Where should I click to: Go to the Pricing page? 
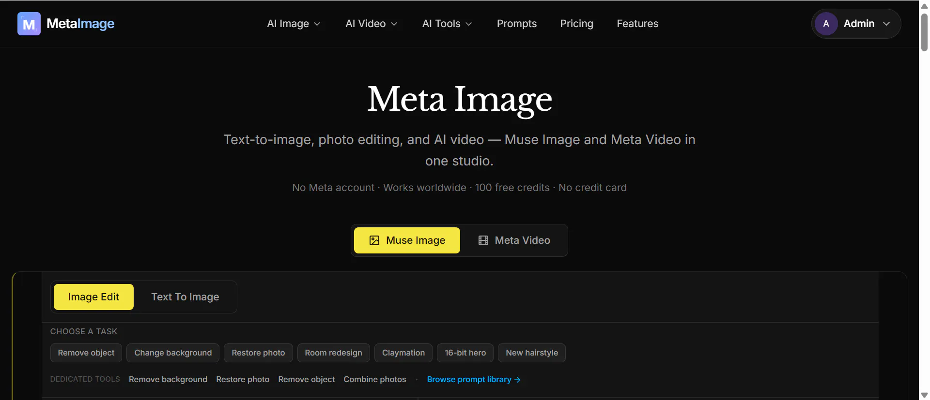click(x=576, y=24)
